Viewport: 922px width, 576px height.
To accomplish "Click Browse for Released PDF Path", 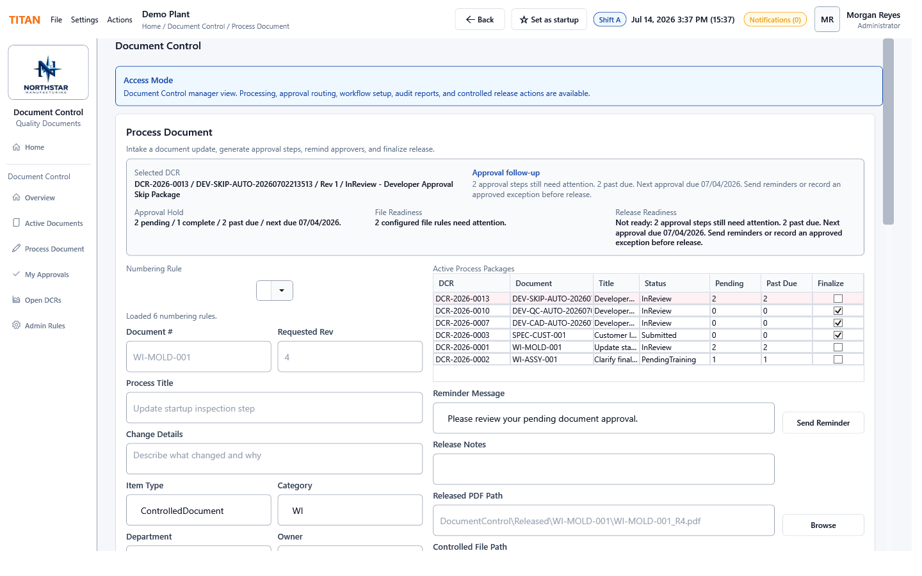I will [823, 525].
